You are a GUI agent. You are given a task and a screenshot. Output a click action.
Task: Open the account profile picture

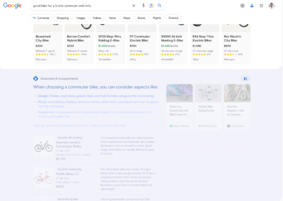271,6
